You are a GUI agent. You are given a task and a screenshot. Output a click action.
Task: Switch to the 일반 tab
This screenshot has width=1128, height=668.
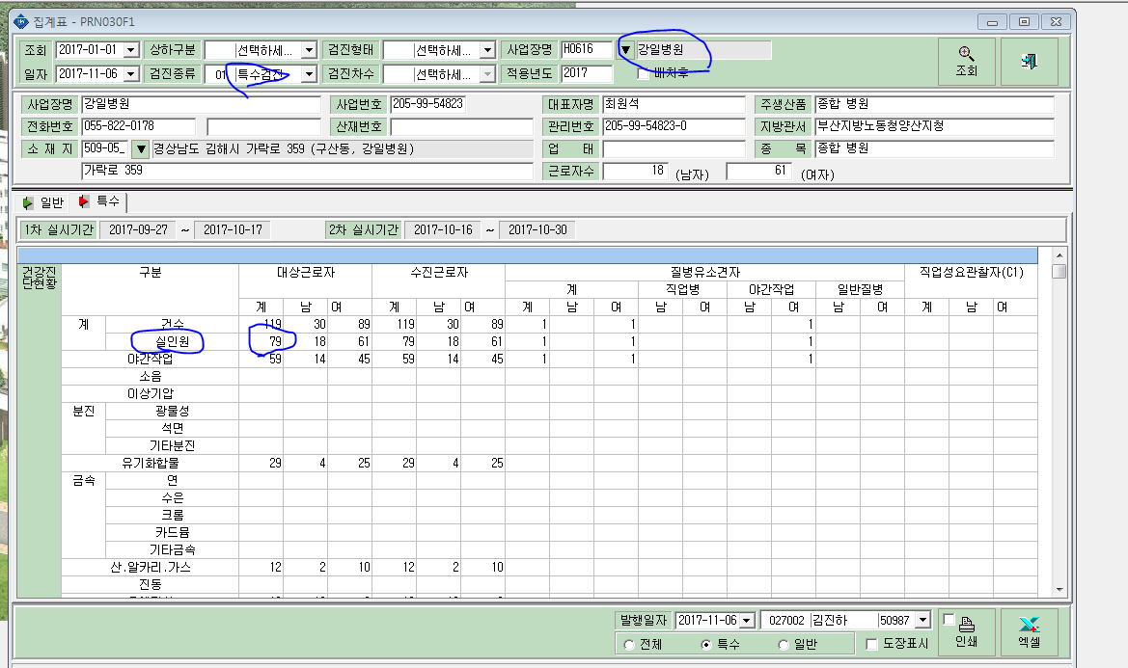43,203
